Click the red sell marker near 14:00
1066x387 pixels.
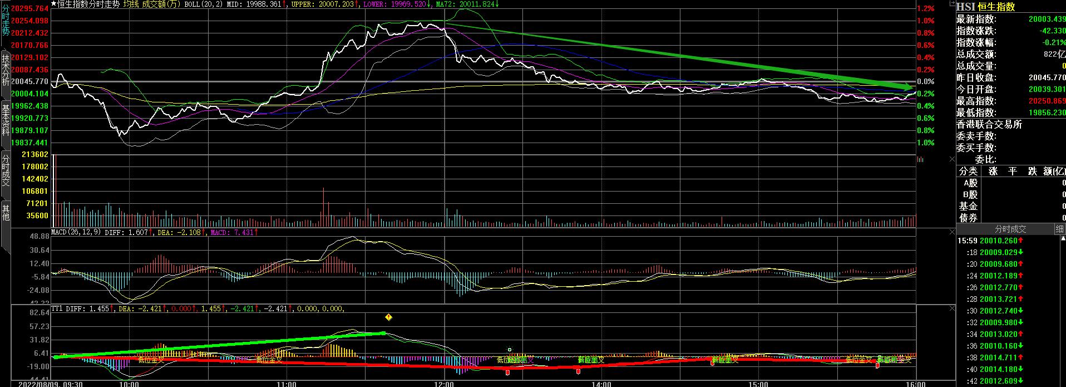tap(578, 371)
